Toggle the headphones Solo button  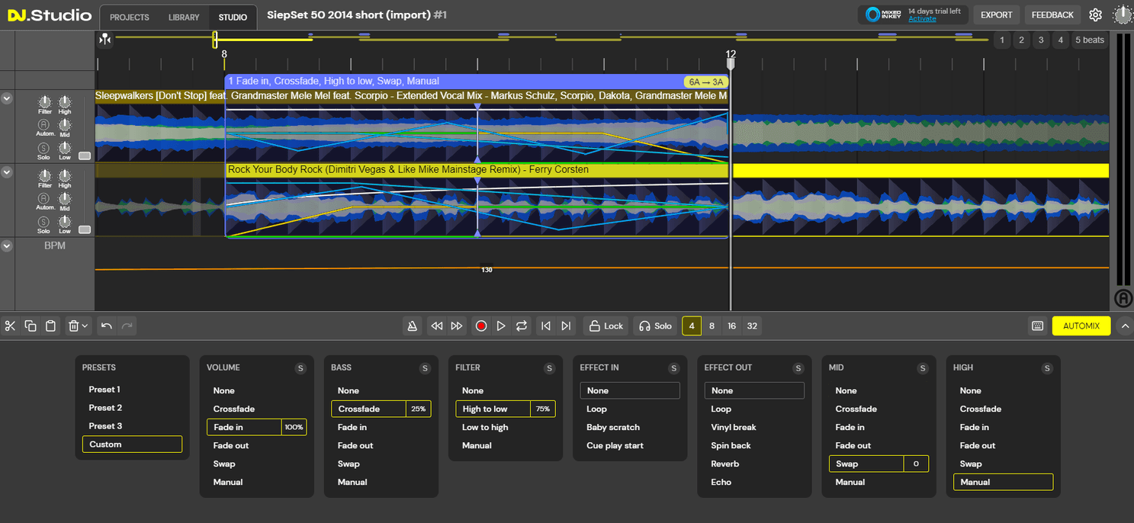pos(656,326)
